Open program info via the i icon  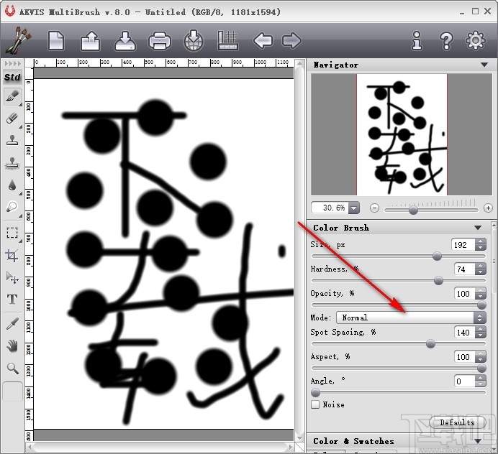(417, 40)
